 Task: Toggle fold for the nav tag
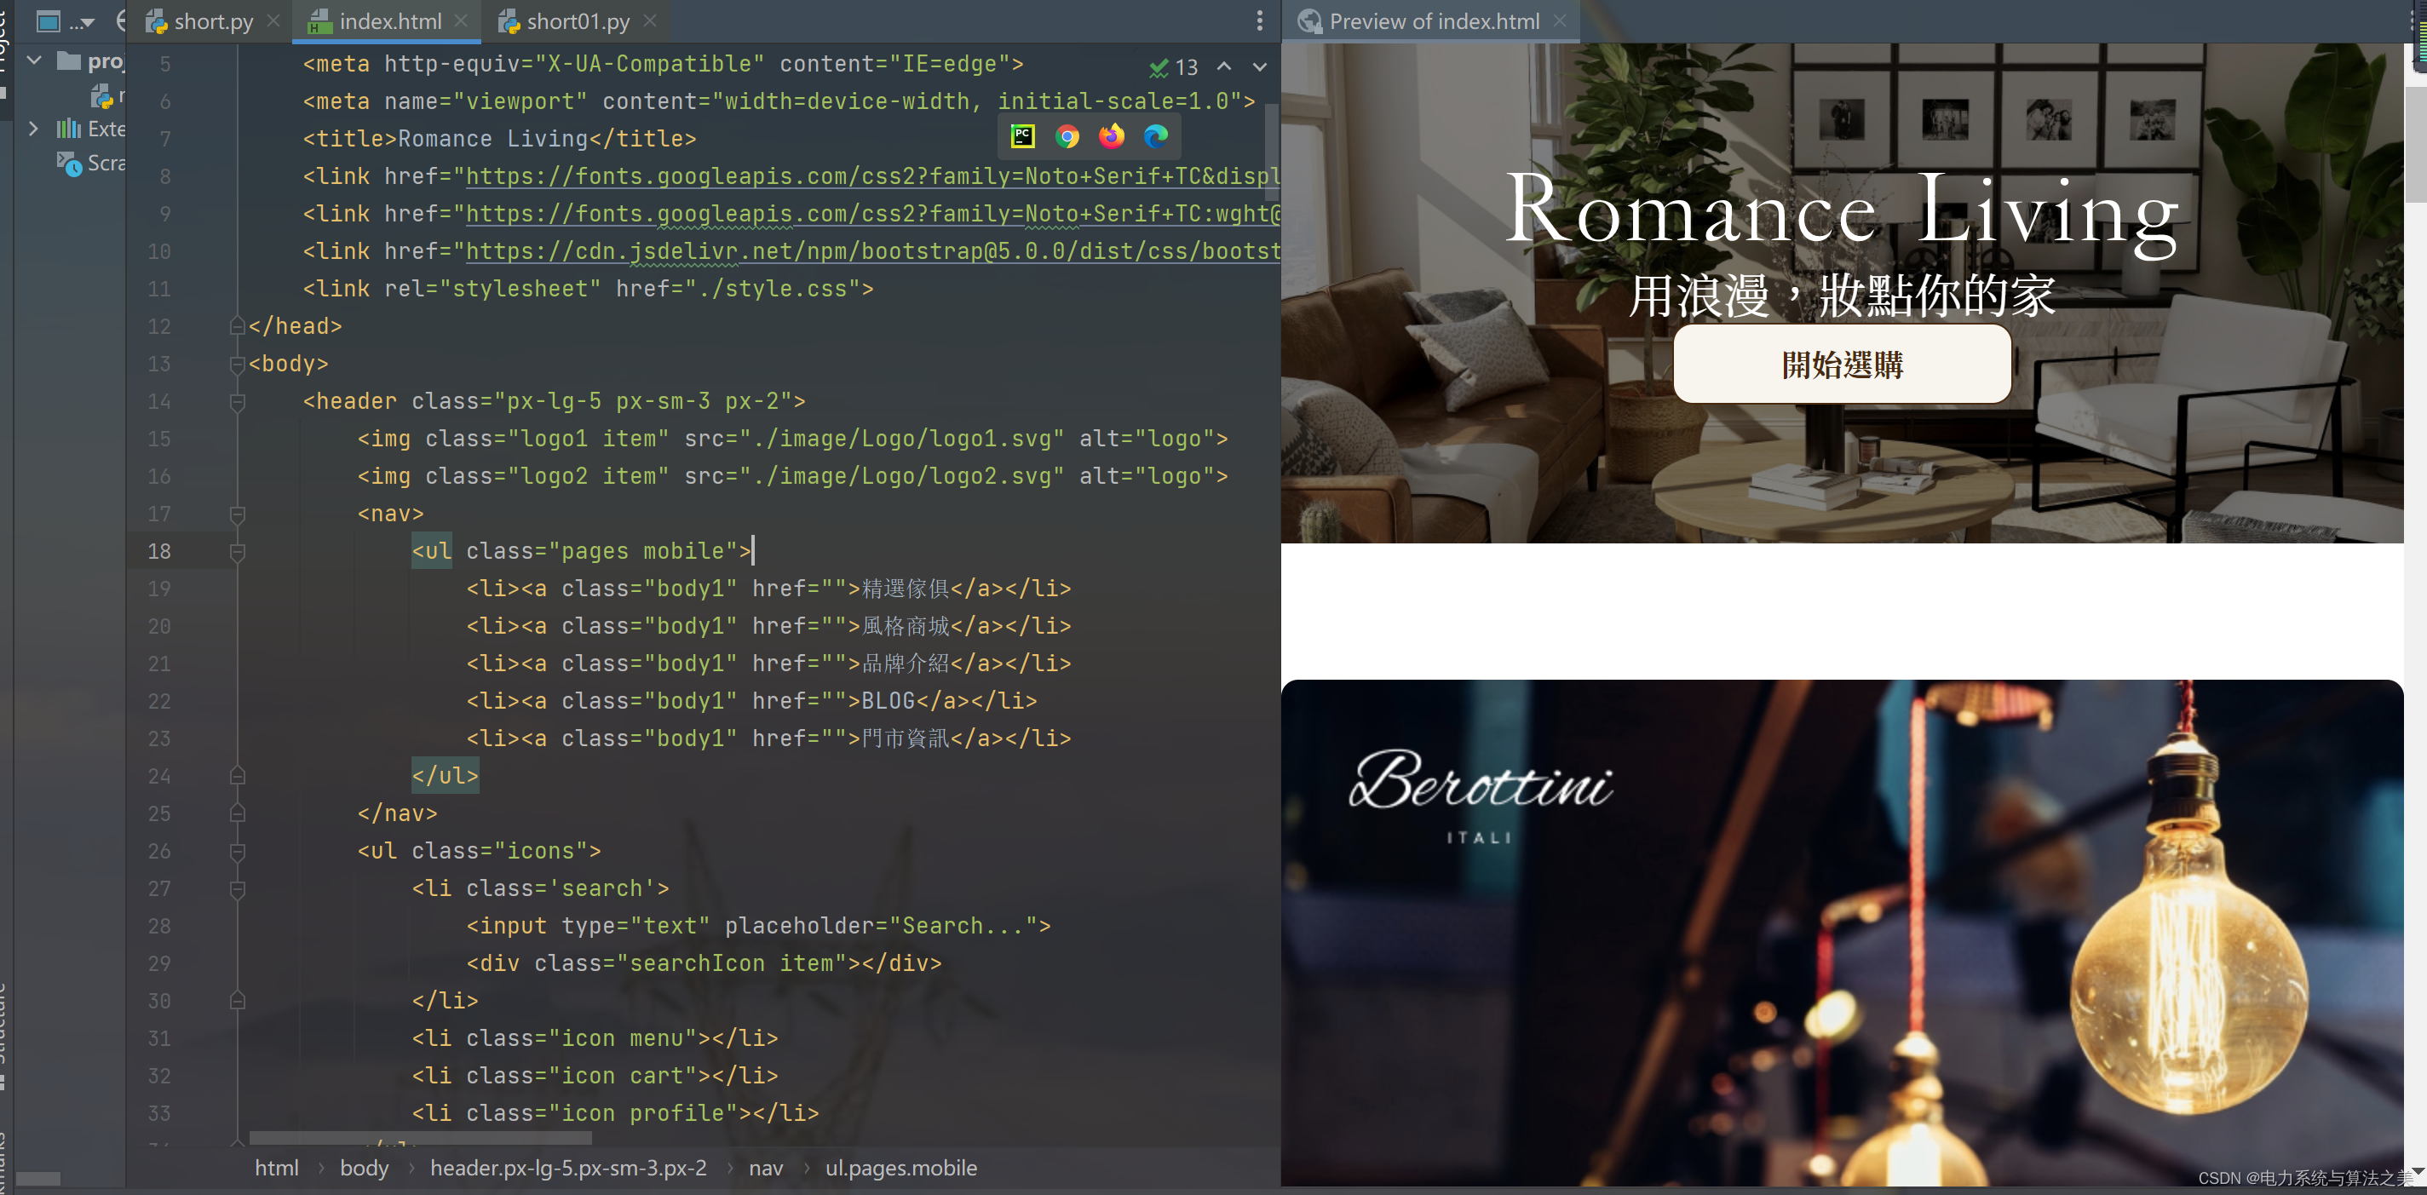point(238,514)
